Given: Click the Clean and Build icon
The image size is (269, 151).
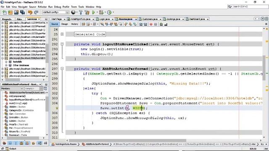Looking at the screenshot, I should pos(87,12).
